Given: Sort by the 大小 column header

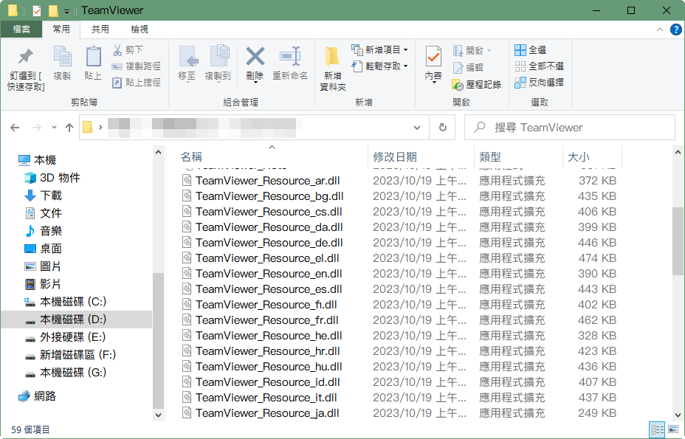Looking at the screenshot, I should pos(579,157).
